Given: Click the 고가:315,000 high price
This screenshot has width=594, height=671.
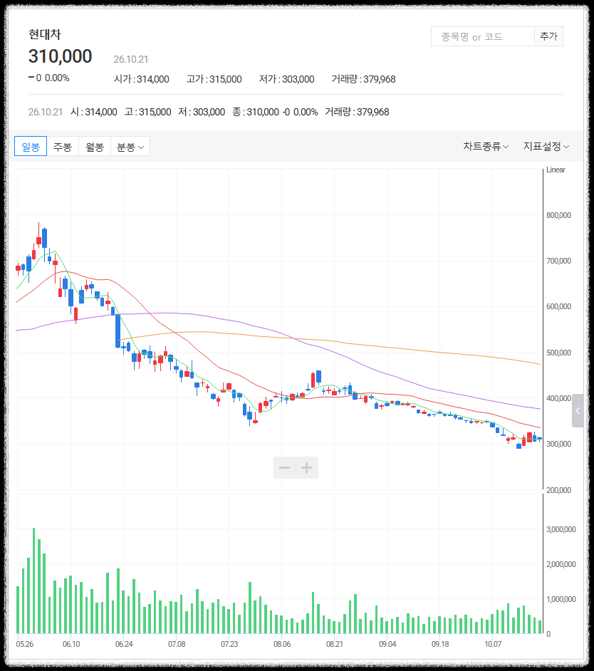Looking at the screenshot, I should 214,79.
